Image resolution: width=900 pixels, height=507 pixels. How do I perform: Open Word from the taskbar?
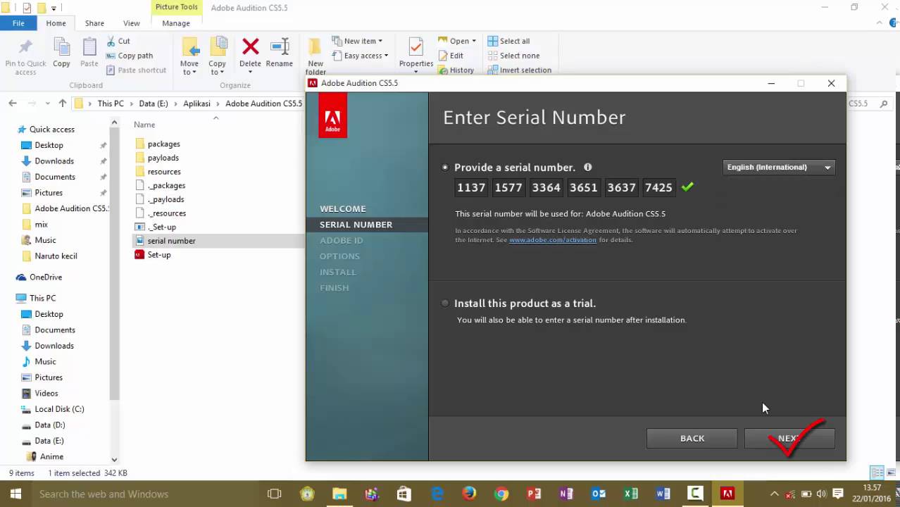click(663, 494)
